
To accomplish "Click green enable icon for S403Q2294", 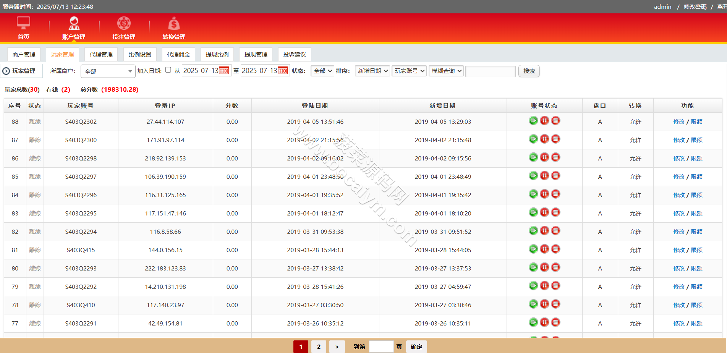I will coord(533,231).
